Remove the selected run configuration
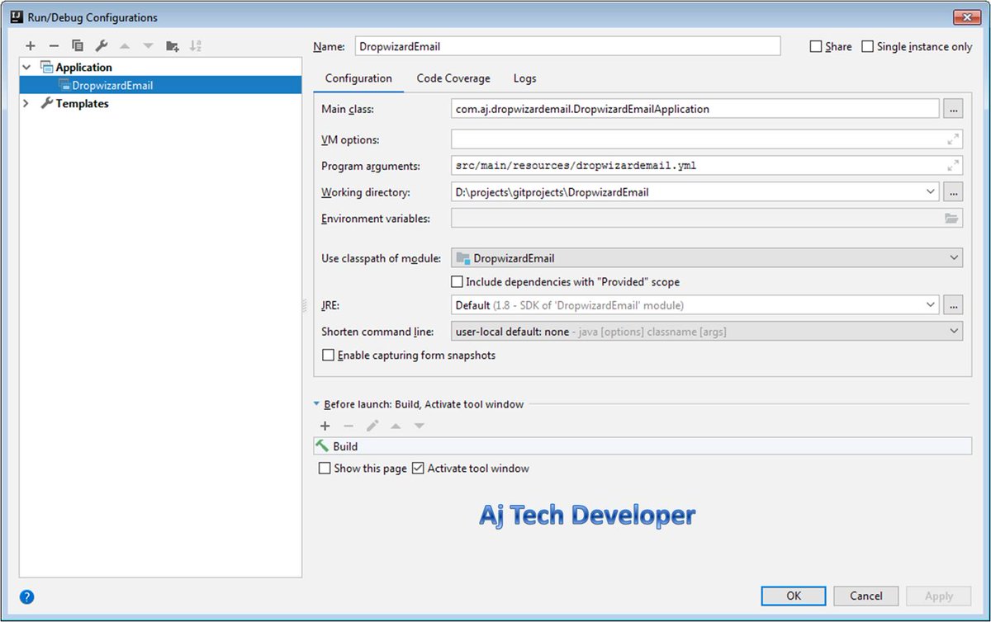The image size is (991, 622). 54,45
